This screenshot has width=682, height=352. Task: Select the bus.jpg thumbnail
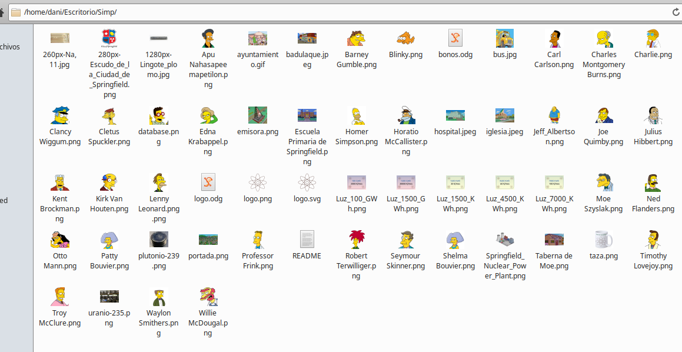point(505,38)
